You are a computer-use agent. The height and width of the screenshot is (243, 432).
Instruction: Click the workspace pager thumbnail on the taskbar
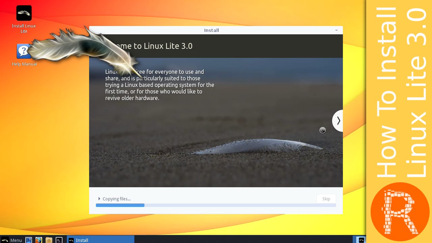point(361,240)
